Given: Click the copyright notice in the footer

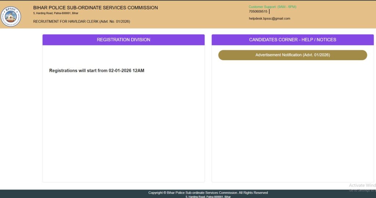Looking at the screenshot, I should click(208, 192).
